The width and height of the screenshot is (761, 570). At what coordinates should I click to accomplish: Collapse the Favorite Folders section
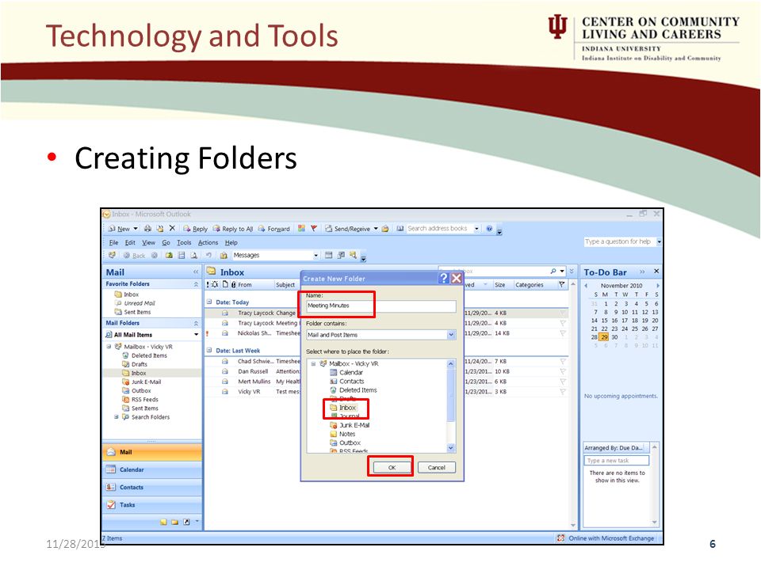[x=196, y=284]
